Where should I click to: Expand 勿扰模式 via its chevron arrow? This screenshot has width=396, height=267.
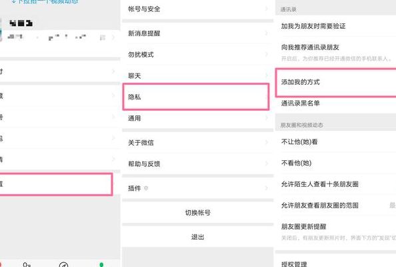coord(267,54)
